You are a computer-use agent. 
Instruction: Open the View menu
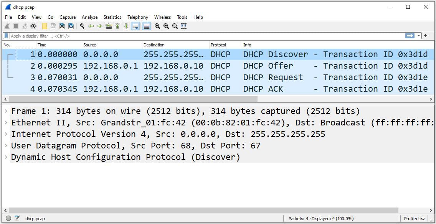(37, 17)
